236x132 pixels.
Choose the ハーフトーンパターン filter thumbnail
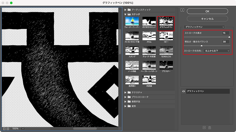point(150,66)
